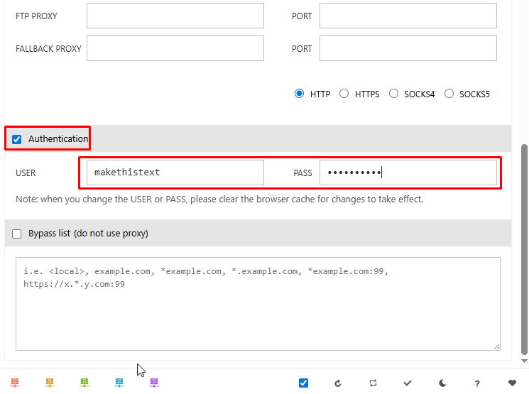Click the purple proxy server icon
Screen dimensions: 529x394
pos(154,383)
